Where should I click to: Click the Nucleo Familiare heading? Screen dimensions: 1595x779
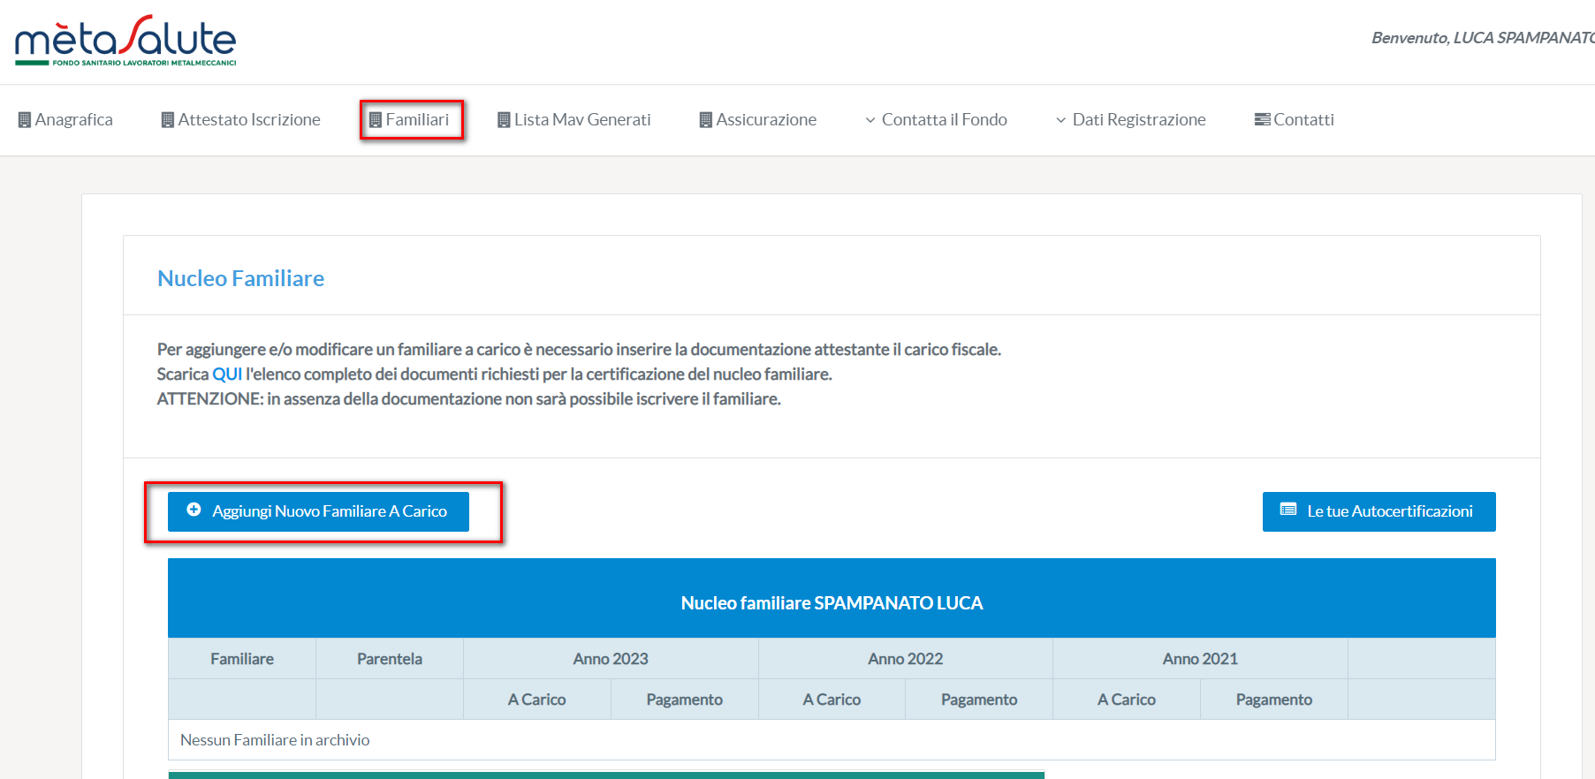240,278
